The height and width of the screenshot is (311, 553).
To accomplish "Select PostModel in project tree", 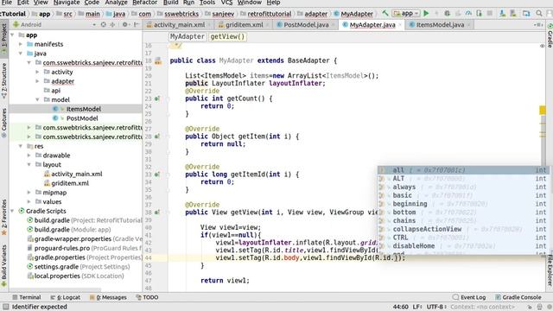I will (82, 118).
